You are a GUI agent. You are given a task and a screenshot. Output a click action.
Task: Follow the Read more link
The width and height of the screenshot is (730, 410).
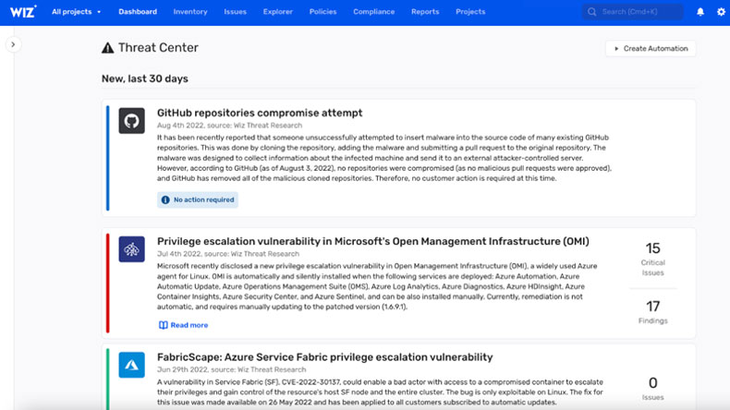[189, 325]
